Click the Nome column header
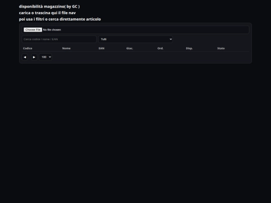 pyautogui.click(x=66, y=48)
